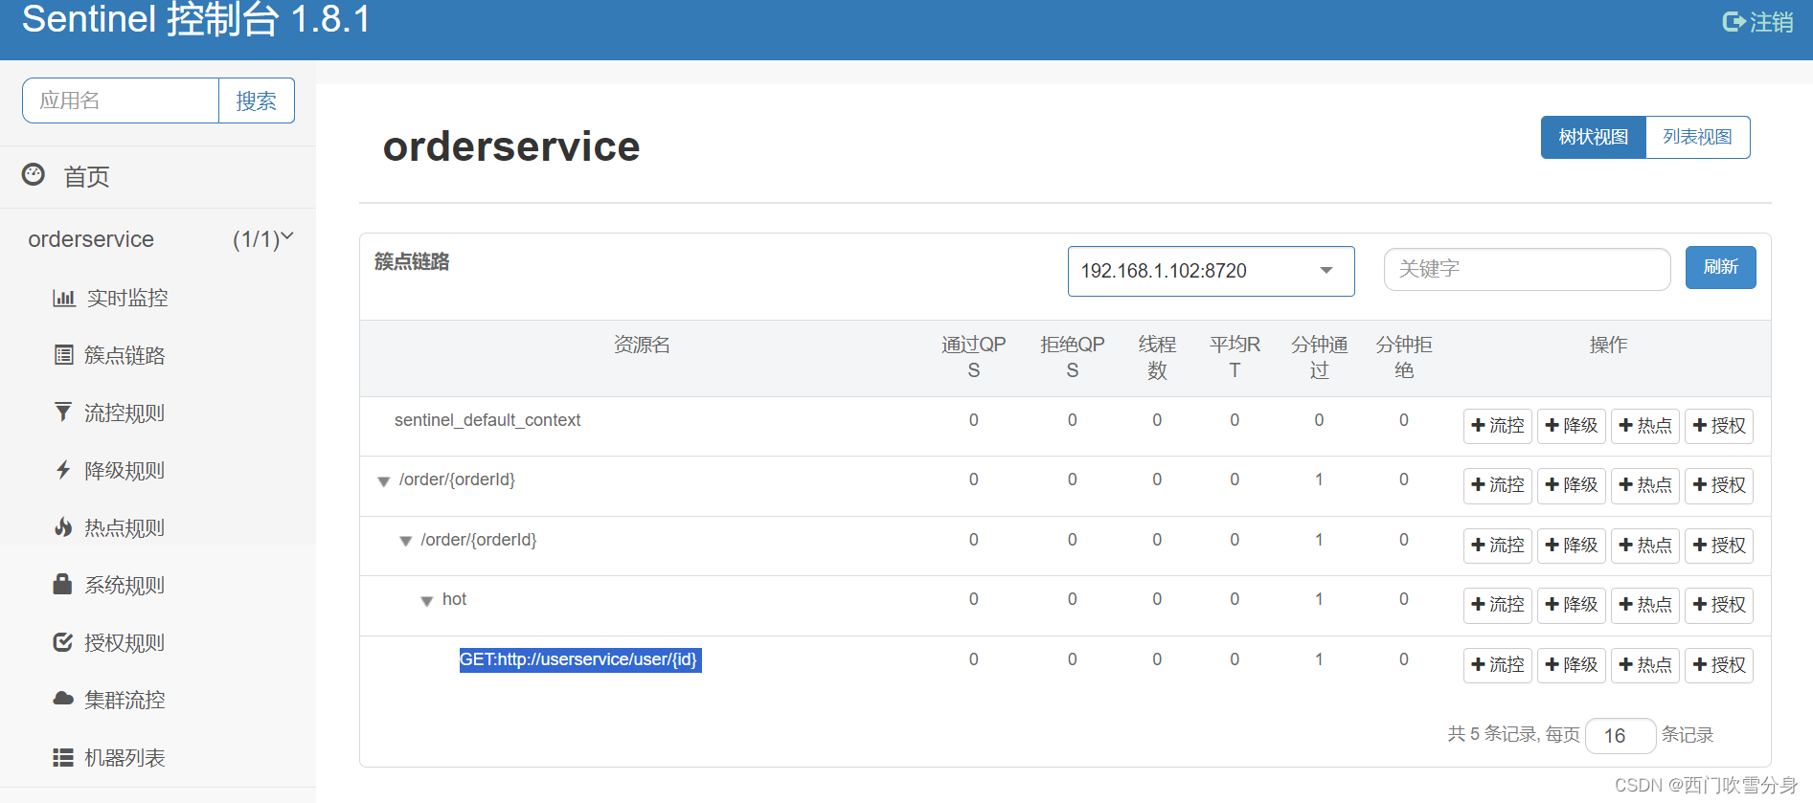
Task: Add 授权 rule for nested /order/{orderId}
Action: (x=1719, y=545)
